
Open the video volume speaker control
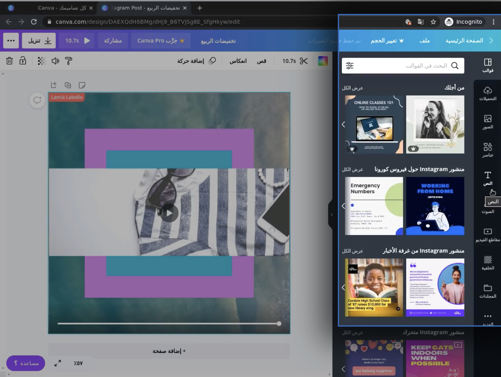click(x=55, y=61)
